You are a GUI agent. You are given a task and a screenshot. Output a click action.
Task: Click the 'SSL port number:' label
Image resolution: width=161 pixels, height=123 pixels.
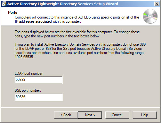point(28,90)
